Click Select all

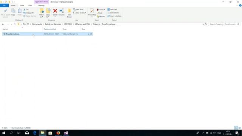[x=112, y=9]
